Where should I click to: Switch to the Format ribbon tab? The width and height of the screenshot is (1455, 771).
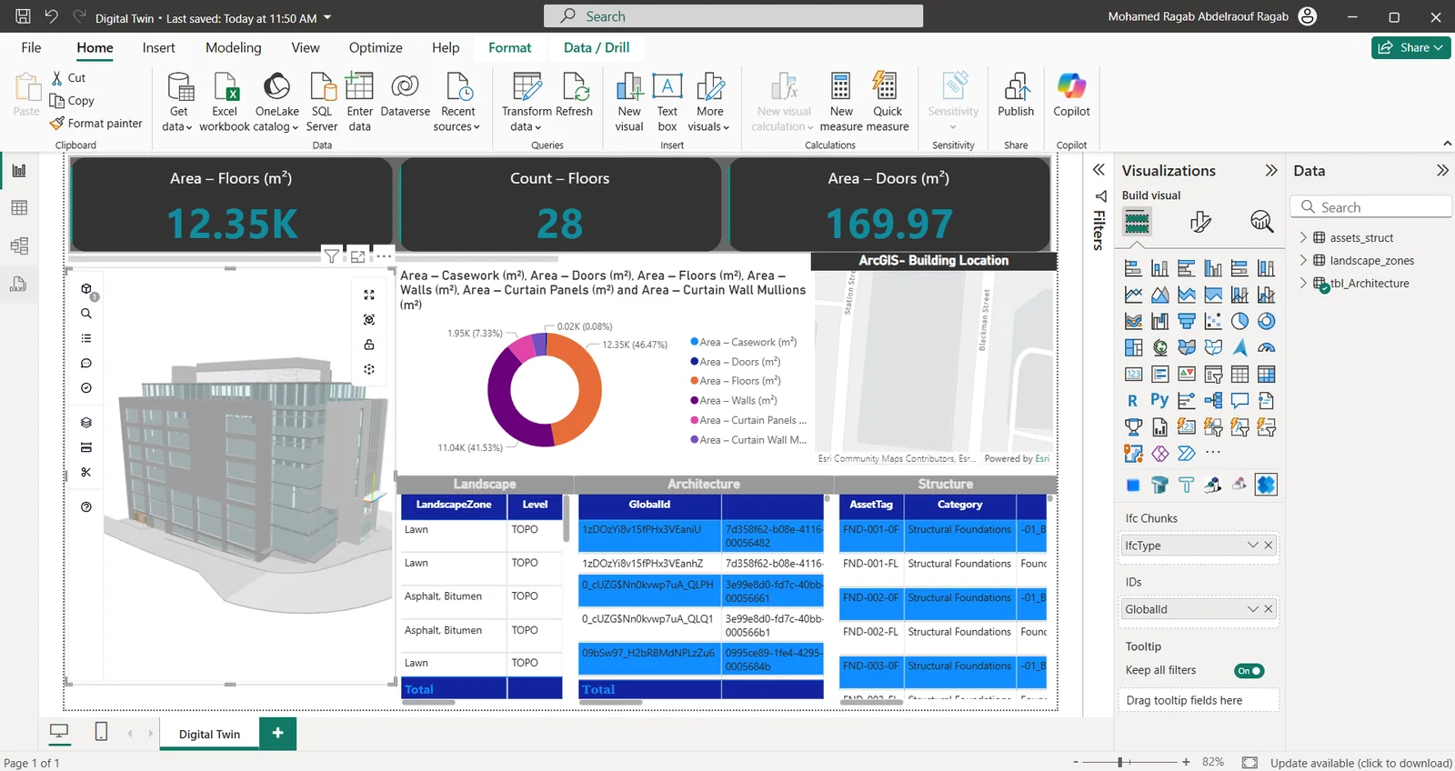[x=509, y=47]
